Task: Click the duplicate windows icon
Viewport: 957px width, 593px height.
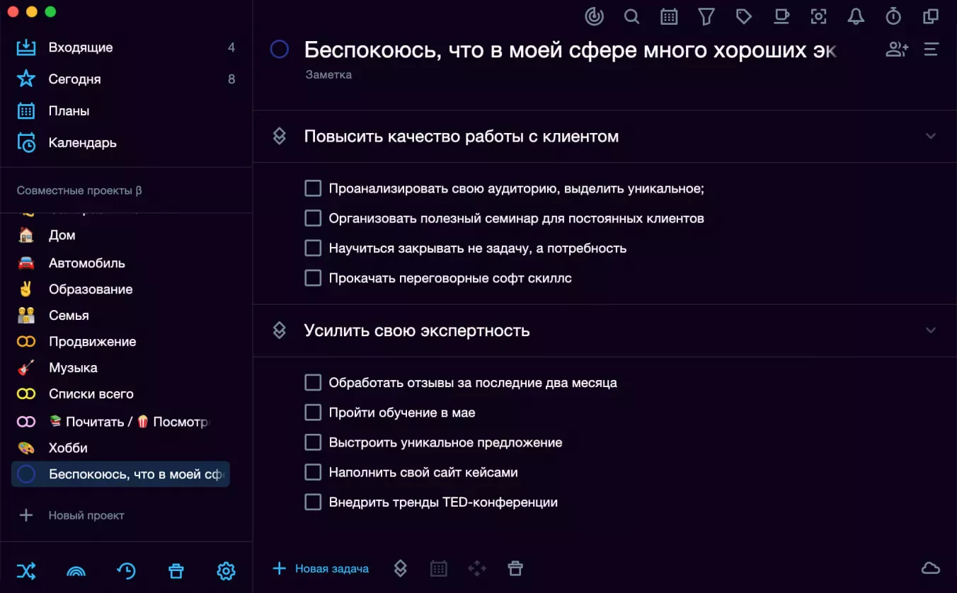Action: [931, 16]
